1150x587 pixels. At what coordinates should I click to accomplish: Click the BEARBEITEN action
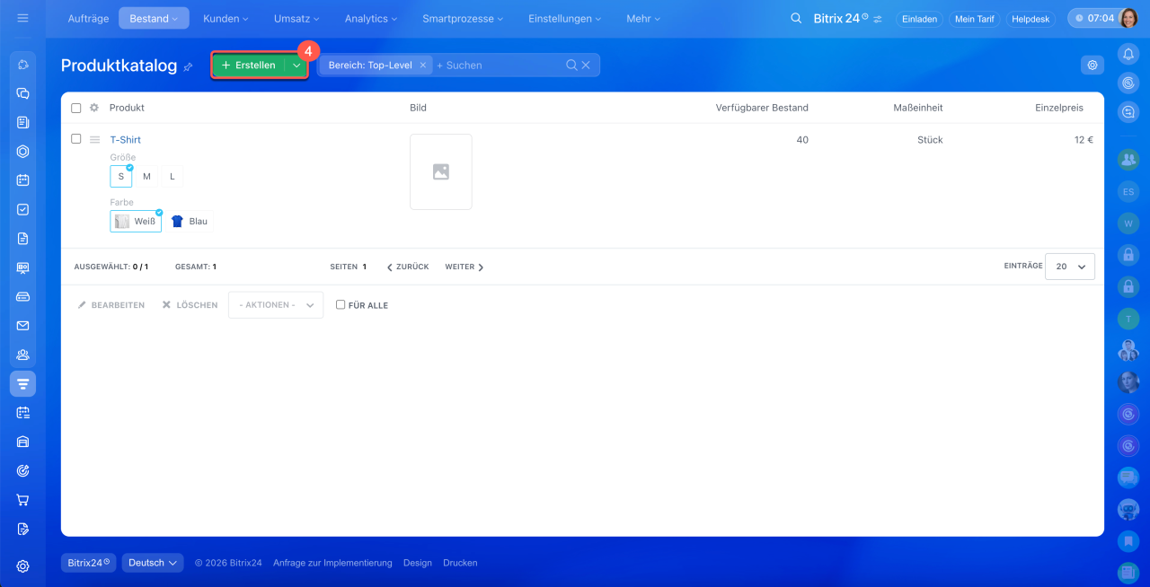point(111,305)
